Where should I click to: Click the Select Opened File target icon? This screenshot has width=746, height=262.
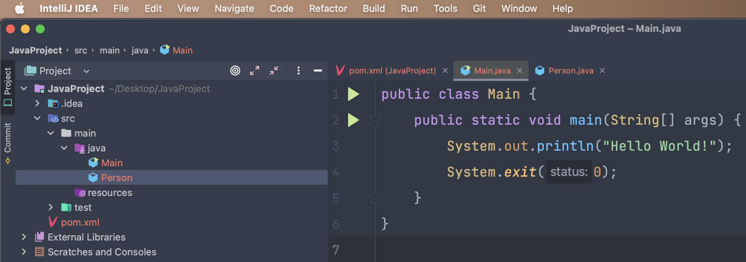235,71
